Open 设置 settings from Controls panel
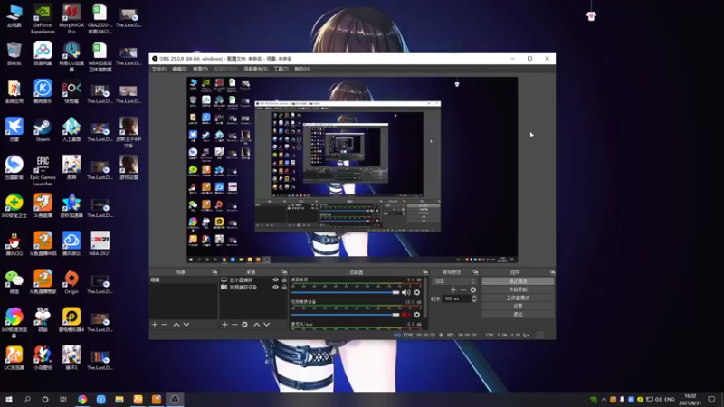724x407 pixels. tap(518, 306)
